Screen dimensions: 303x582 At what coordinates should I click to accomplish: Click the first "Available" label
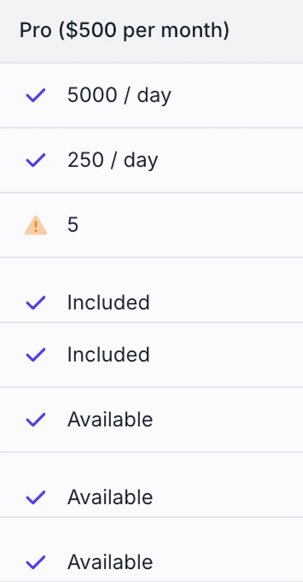click(110, 419)
